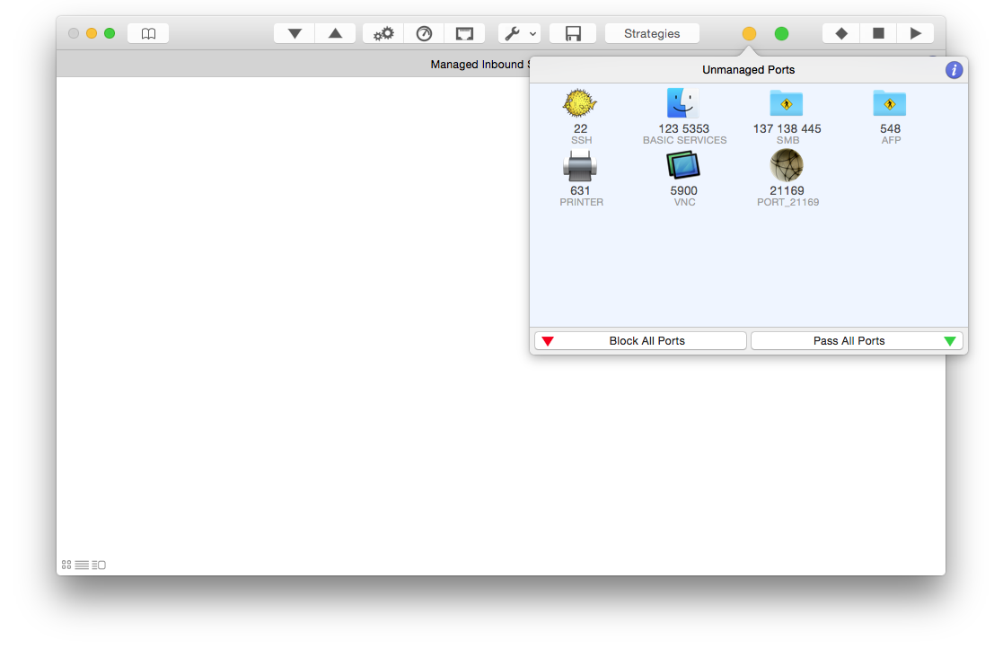
Task: Toggle the orange status indicator
Action: (749, 33)
